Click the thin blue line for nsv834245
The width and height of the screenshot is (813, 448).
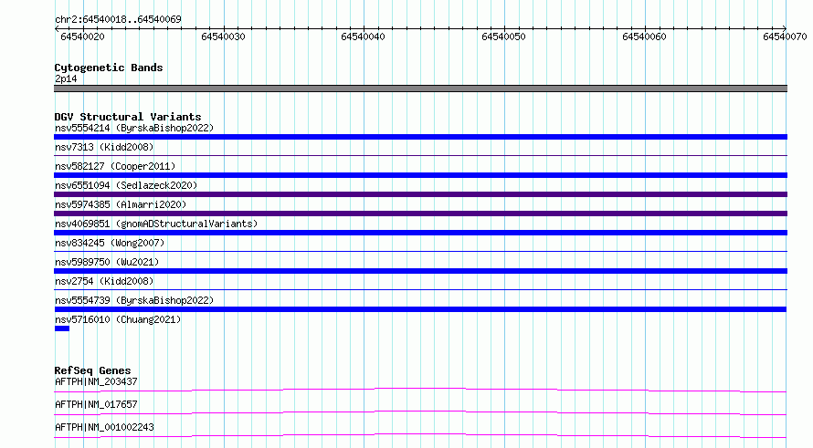coord(420,251)
